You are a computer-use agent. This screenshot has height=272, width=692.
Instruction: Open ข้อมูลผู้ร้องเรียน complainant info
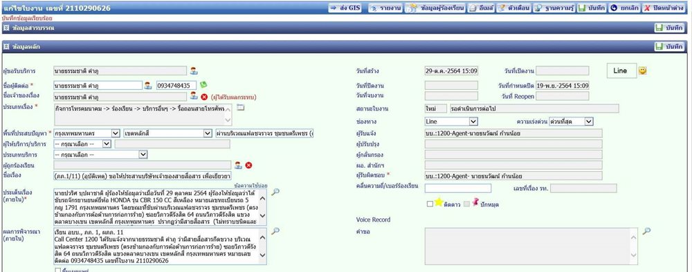pyautogui.click(x=435, y=8)
